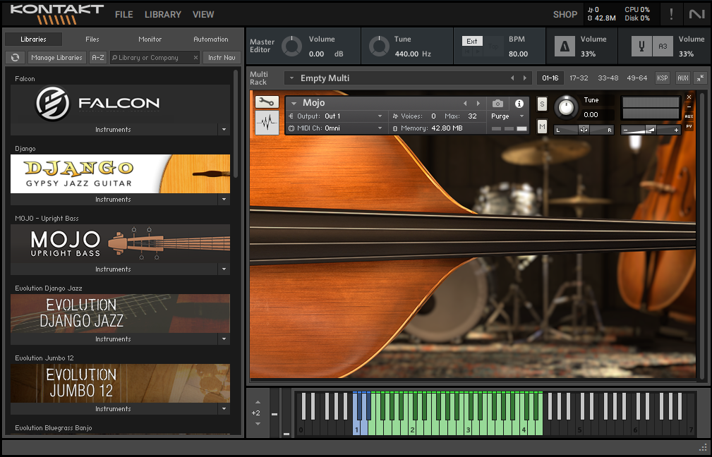Minimize rack view with the collapse arrows icon
This screenshot has width=712, height=457.
pos(701,78)
